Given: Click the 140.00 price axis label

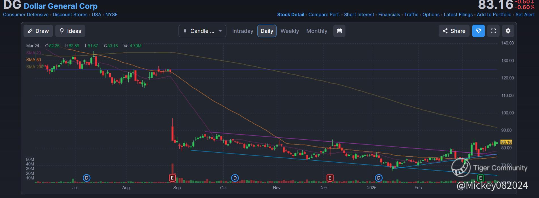Looking at the screenshot, I should 508,43.
